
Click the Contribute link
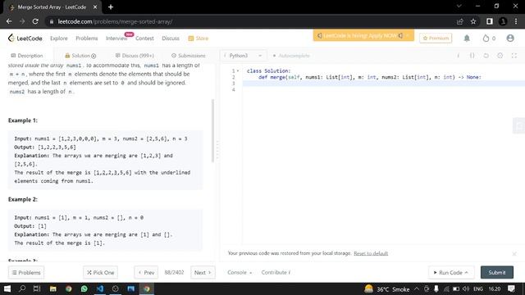click(276, 273)
